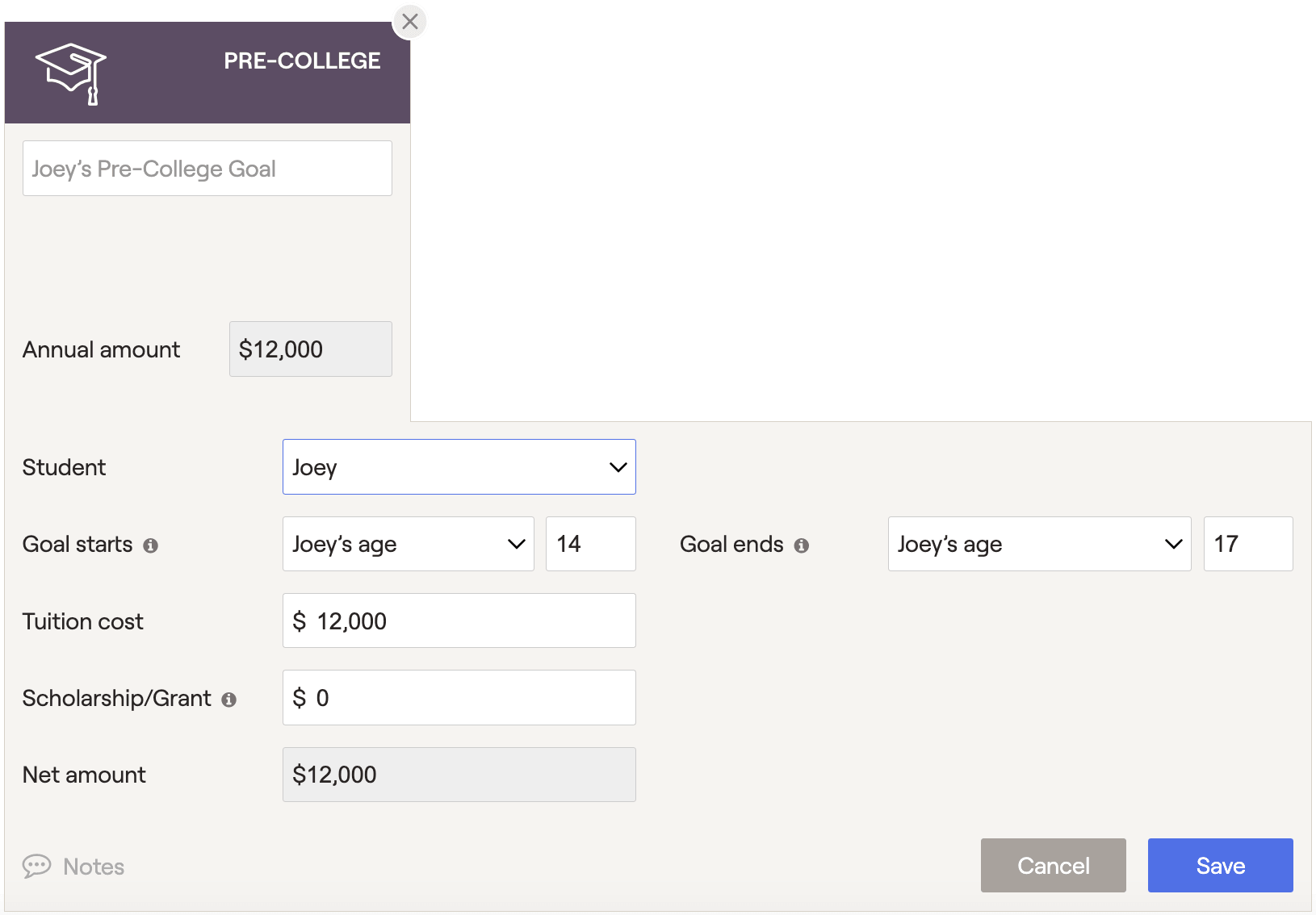Click the graduation cap Pre-College icon
This screenshot has width=1316, height=915.
(x=71, y=74)
